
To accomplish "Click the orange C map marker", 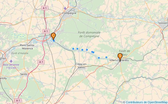I will (x=53, y=36).
